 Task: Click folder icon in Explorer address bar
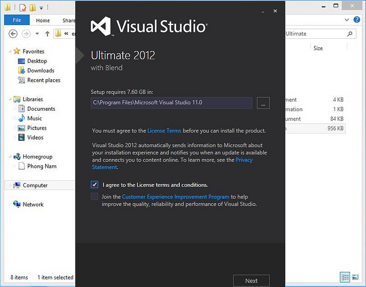(x=58, y=34)
